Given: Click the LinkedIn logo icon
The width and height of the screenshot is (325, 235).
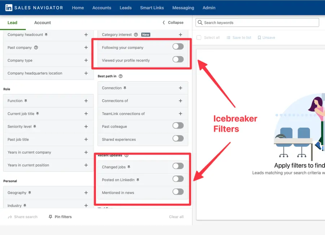Looking at the screenshot, I should [9, 7].
